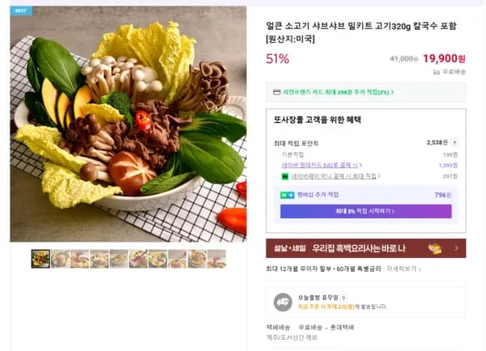Open the 네이버 현대카드 payment link

[x=321, y=165]
